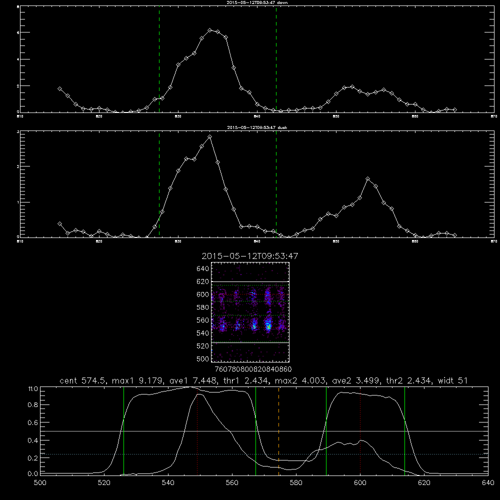Click the horizontal 0.5 reference line in bottom plot

click(264, 431)
